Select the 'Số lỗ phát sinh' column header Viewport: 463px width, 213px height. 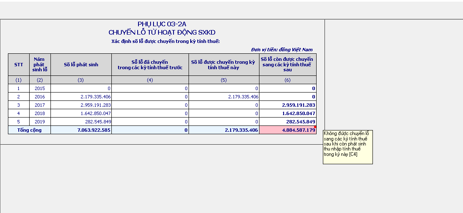tap(81, 65)
